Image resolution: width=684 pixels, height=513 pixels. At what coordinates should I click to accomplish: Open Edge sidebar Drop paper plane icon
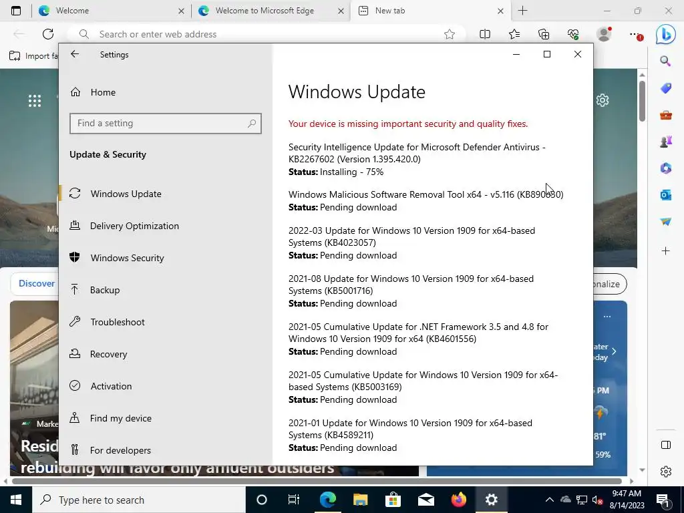(666, 222)
